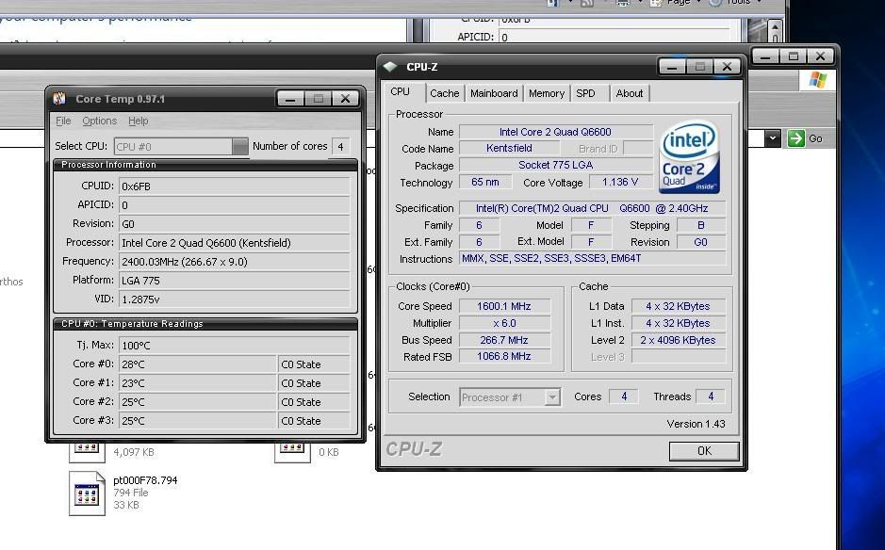This screenshot has width=885, height=550.
Task: Click the Windows flag logo
Action: click(x=816, y=80)
